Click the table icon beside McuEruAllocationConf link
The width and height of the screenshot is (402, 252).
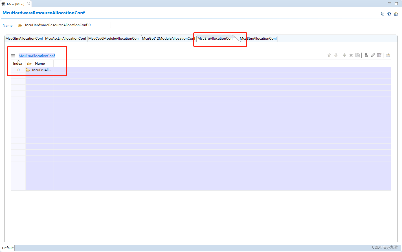[x=13, y=56]
